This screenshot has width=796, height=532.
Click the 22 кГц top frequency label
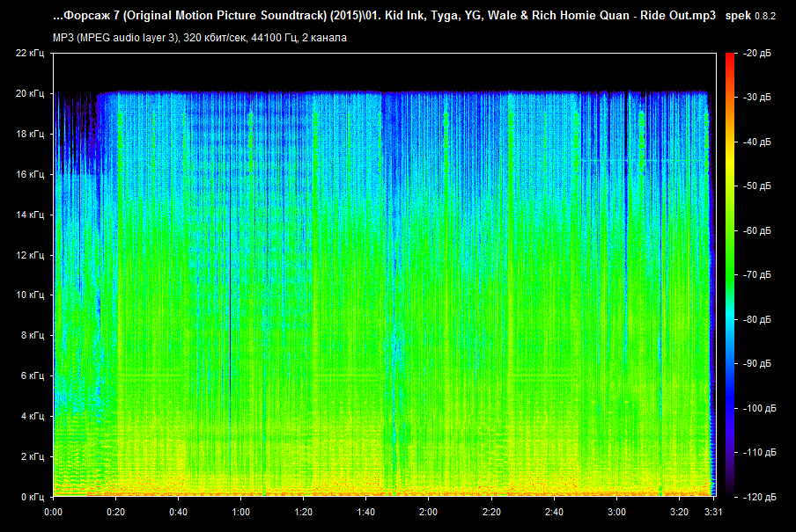pos(30,53)
